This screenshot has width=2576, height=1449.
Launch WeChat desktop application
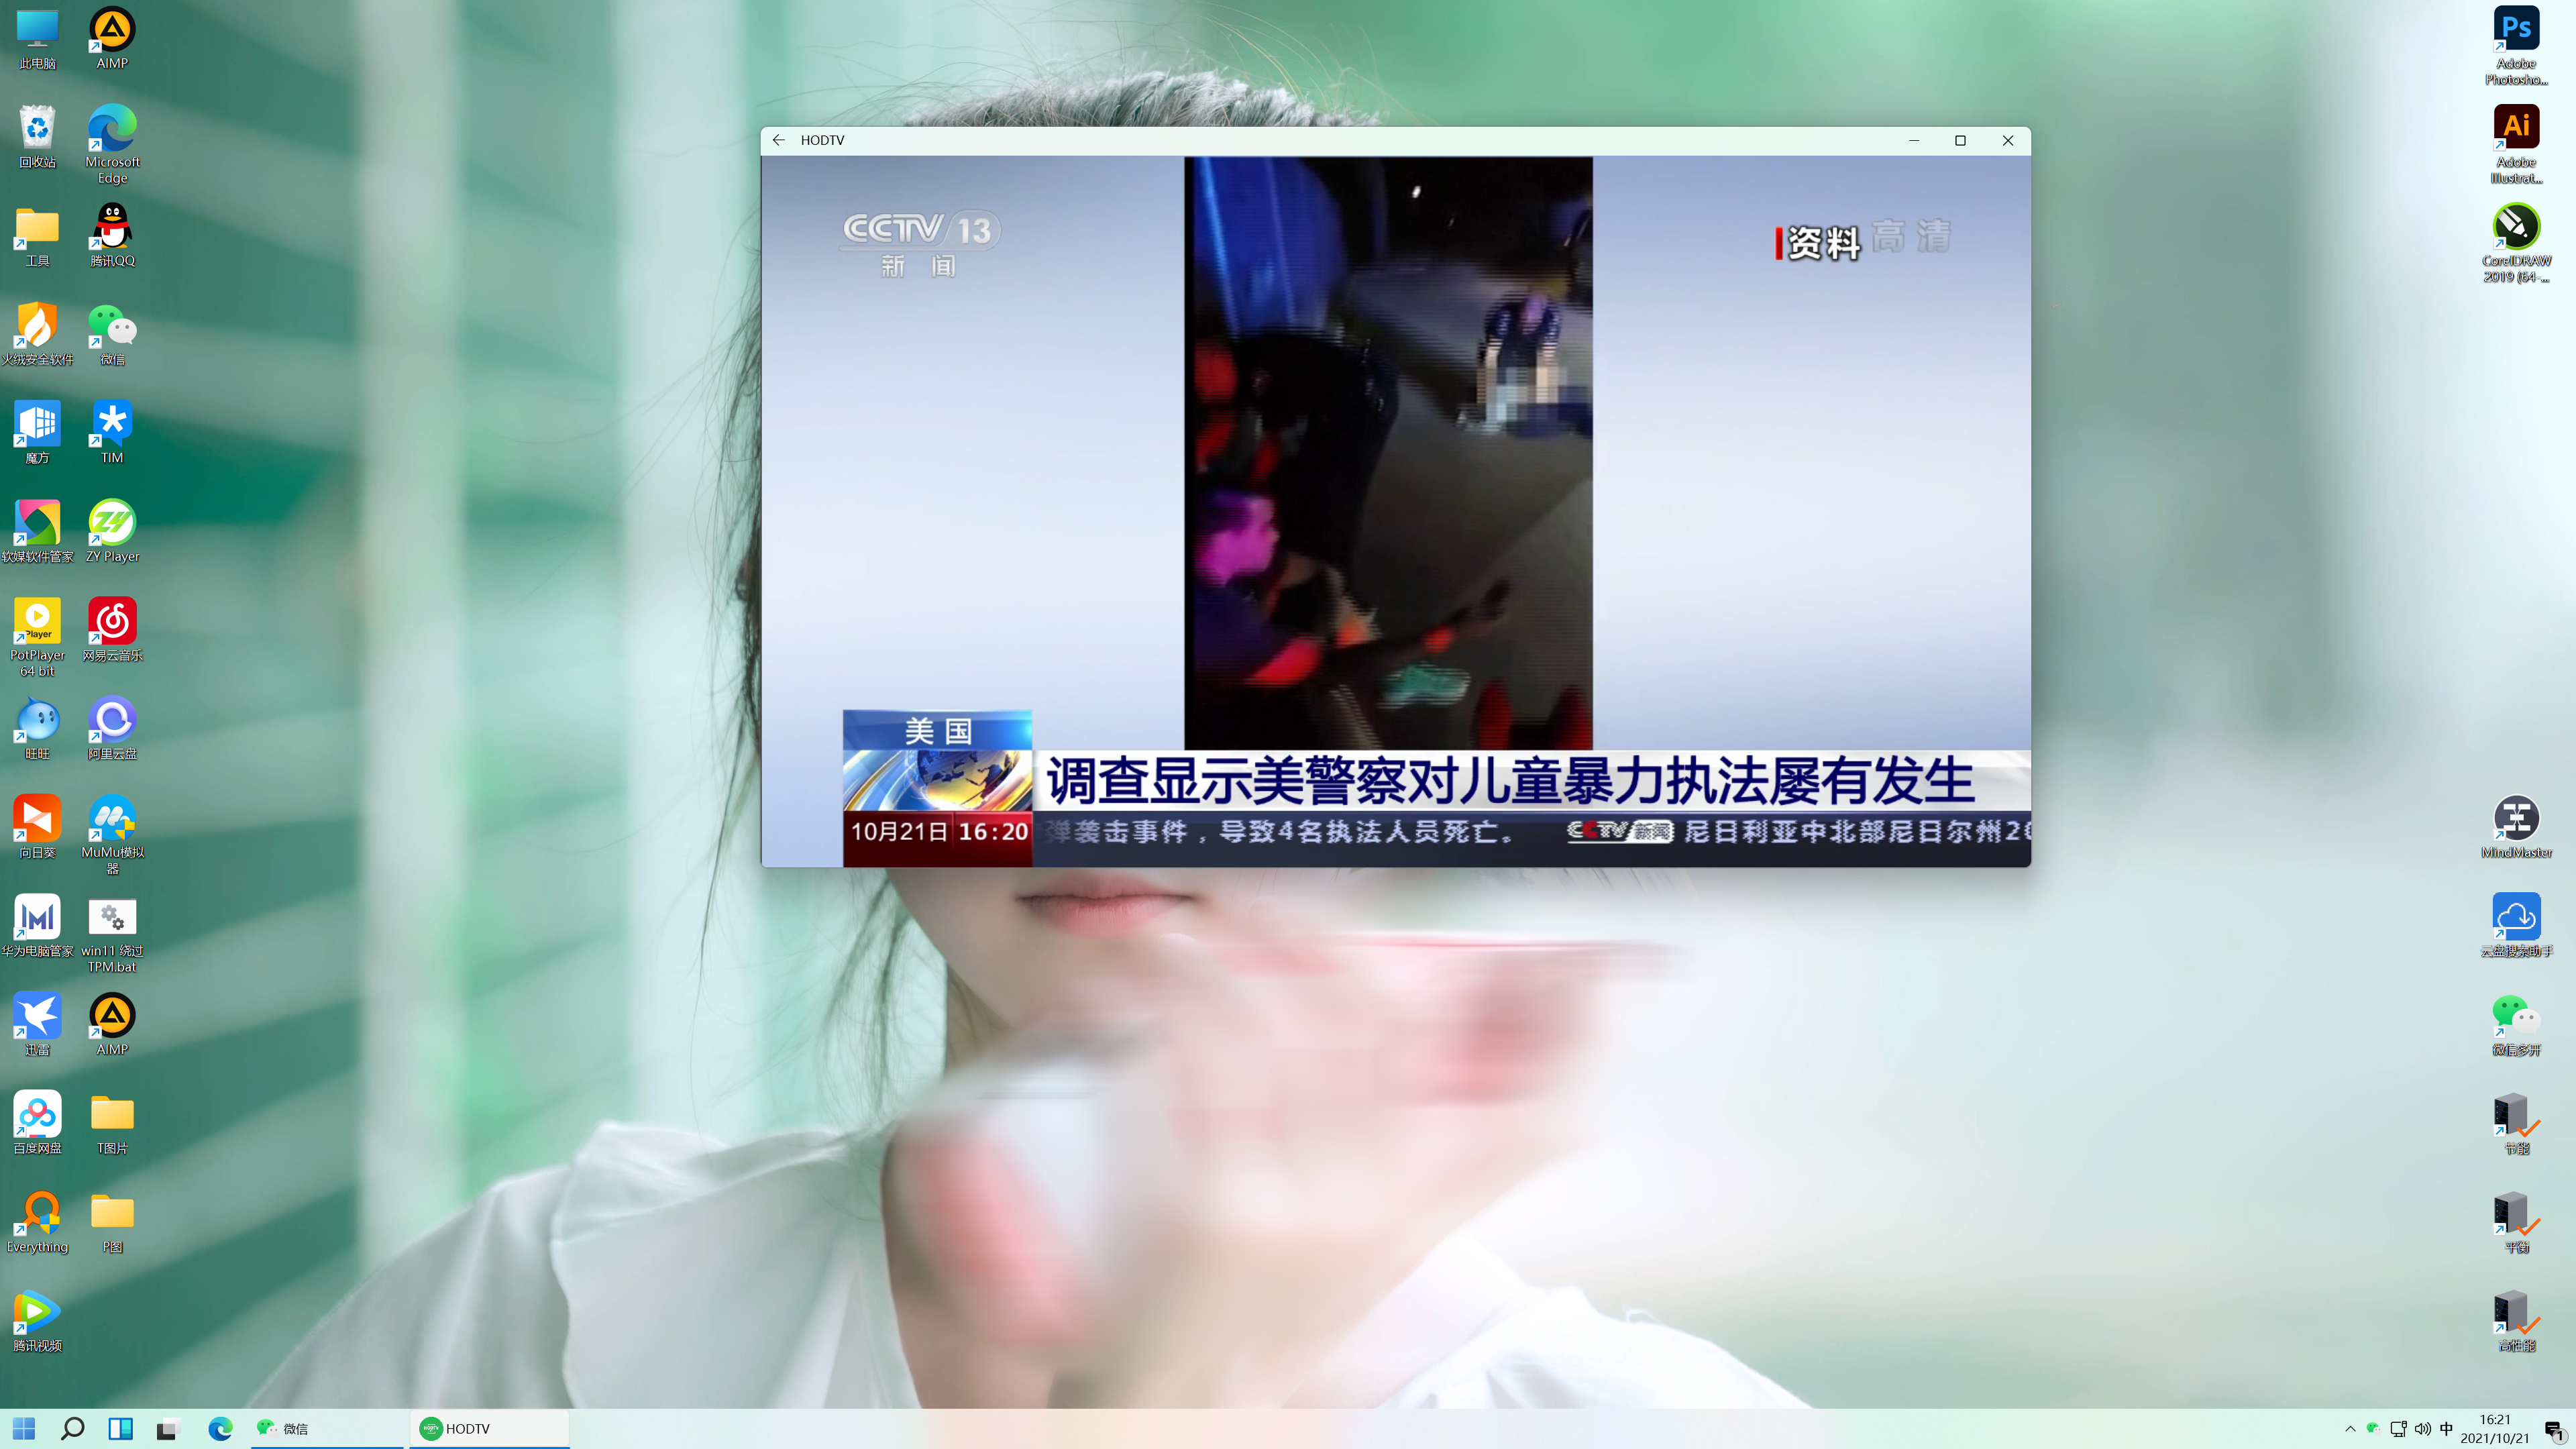point(111,336)
